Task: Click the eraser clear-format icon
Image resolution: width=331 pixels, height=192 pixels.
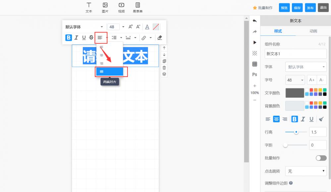Action: pos(160,37)
